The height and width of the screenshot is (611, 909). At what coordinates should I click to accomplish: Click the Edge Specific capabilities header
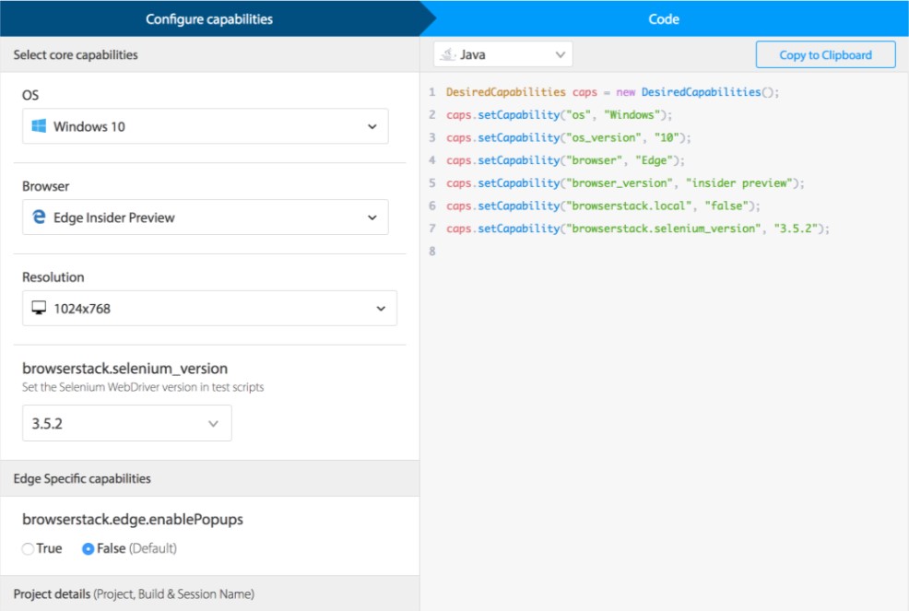pyautogui.click(x=82, y=478)
